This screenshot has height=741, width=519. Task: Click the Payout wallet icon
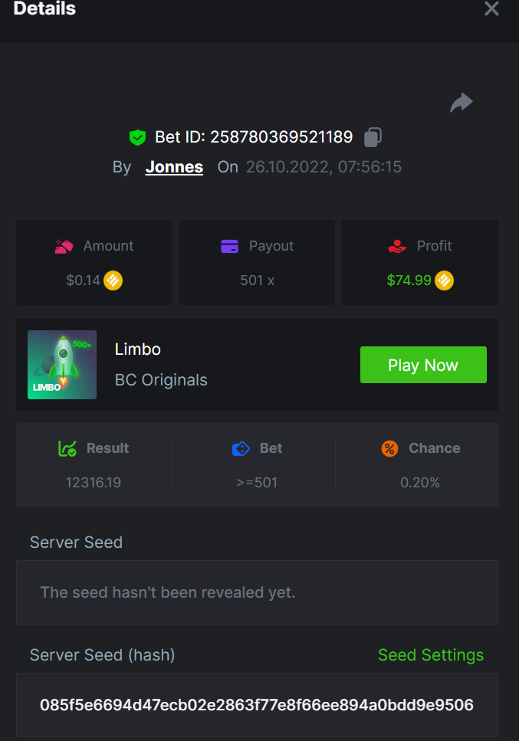[229, 246]
